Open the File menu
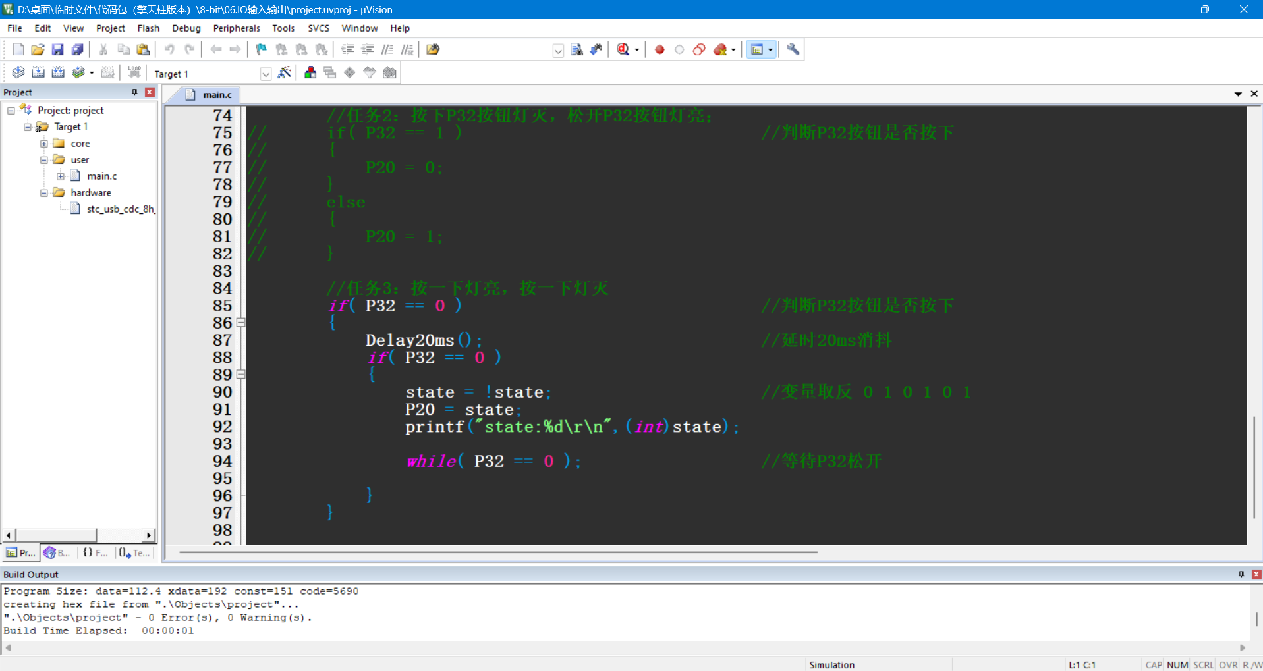 [x=14, y=28]
